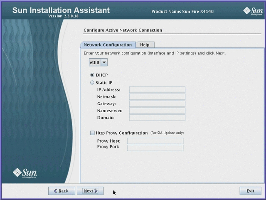The height and width of the screenshot is (200, 266).
Task: Click the Domain input field
Action: [x=157, y=118]
